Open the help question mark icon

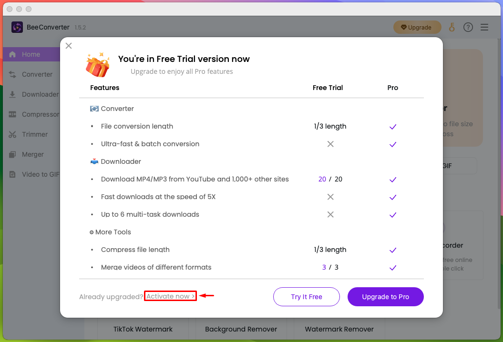click(x=468, y=27)
